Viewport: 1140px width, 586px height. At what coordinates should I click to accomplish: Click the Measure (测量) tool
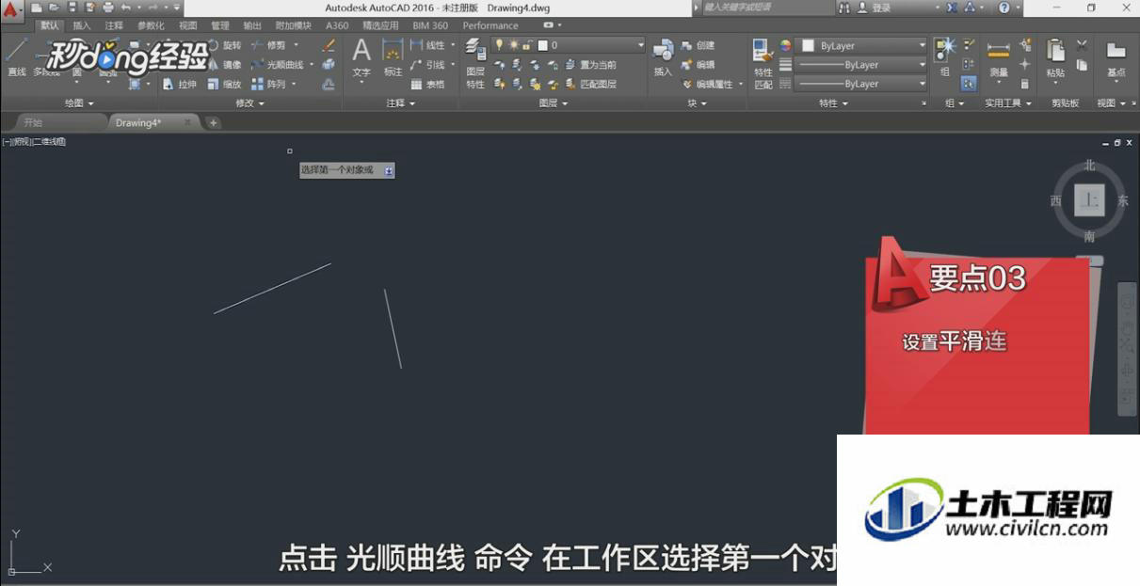(999, 58)
